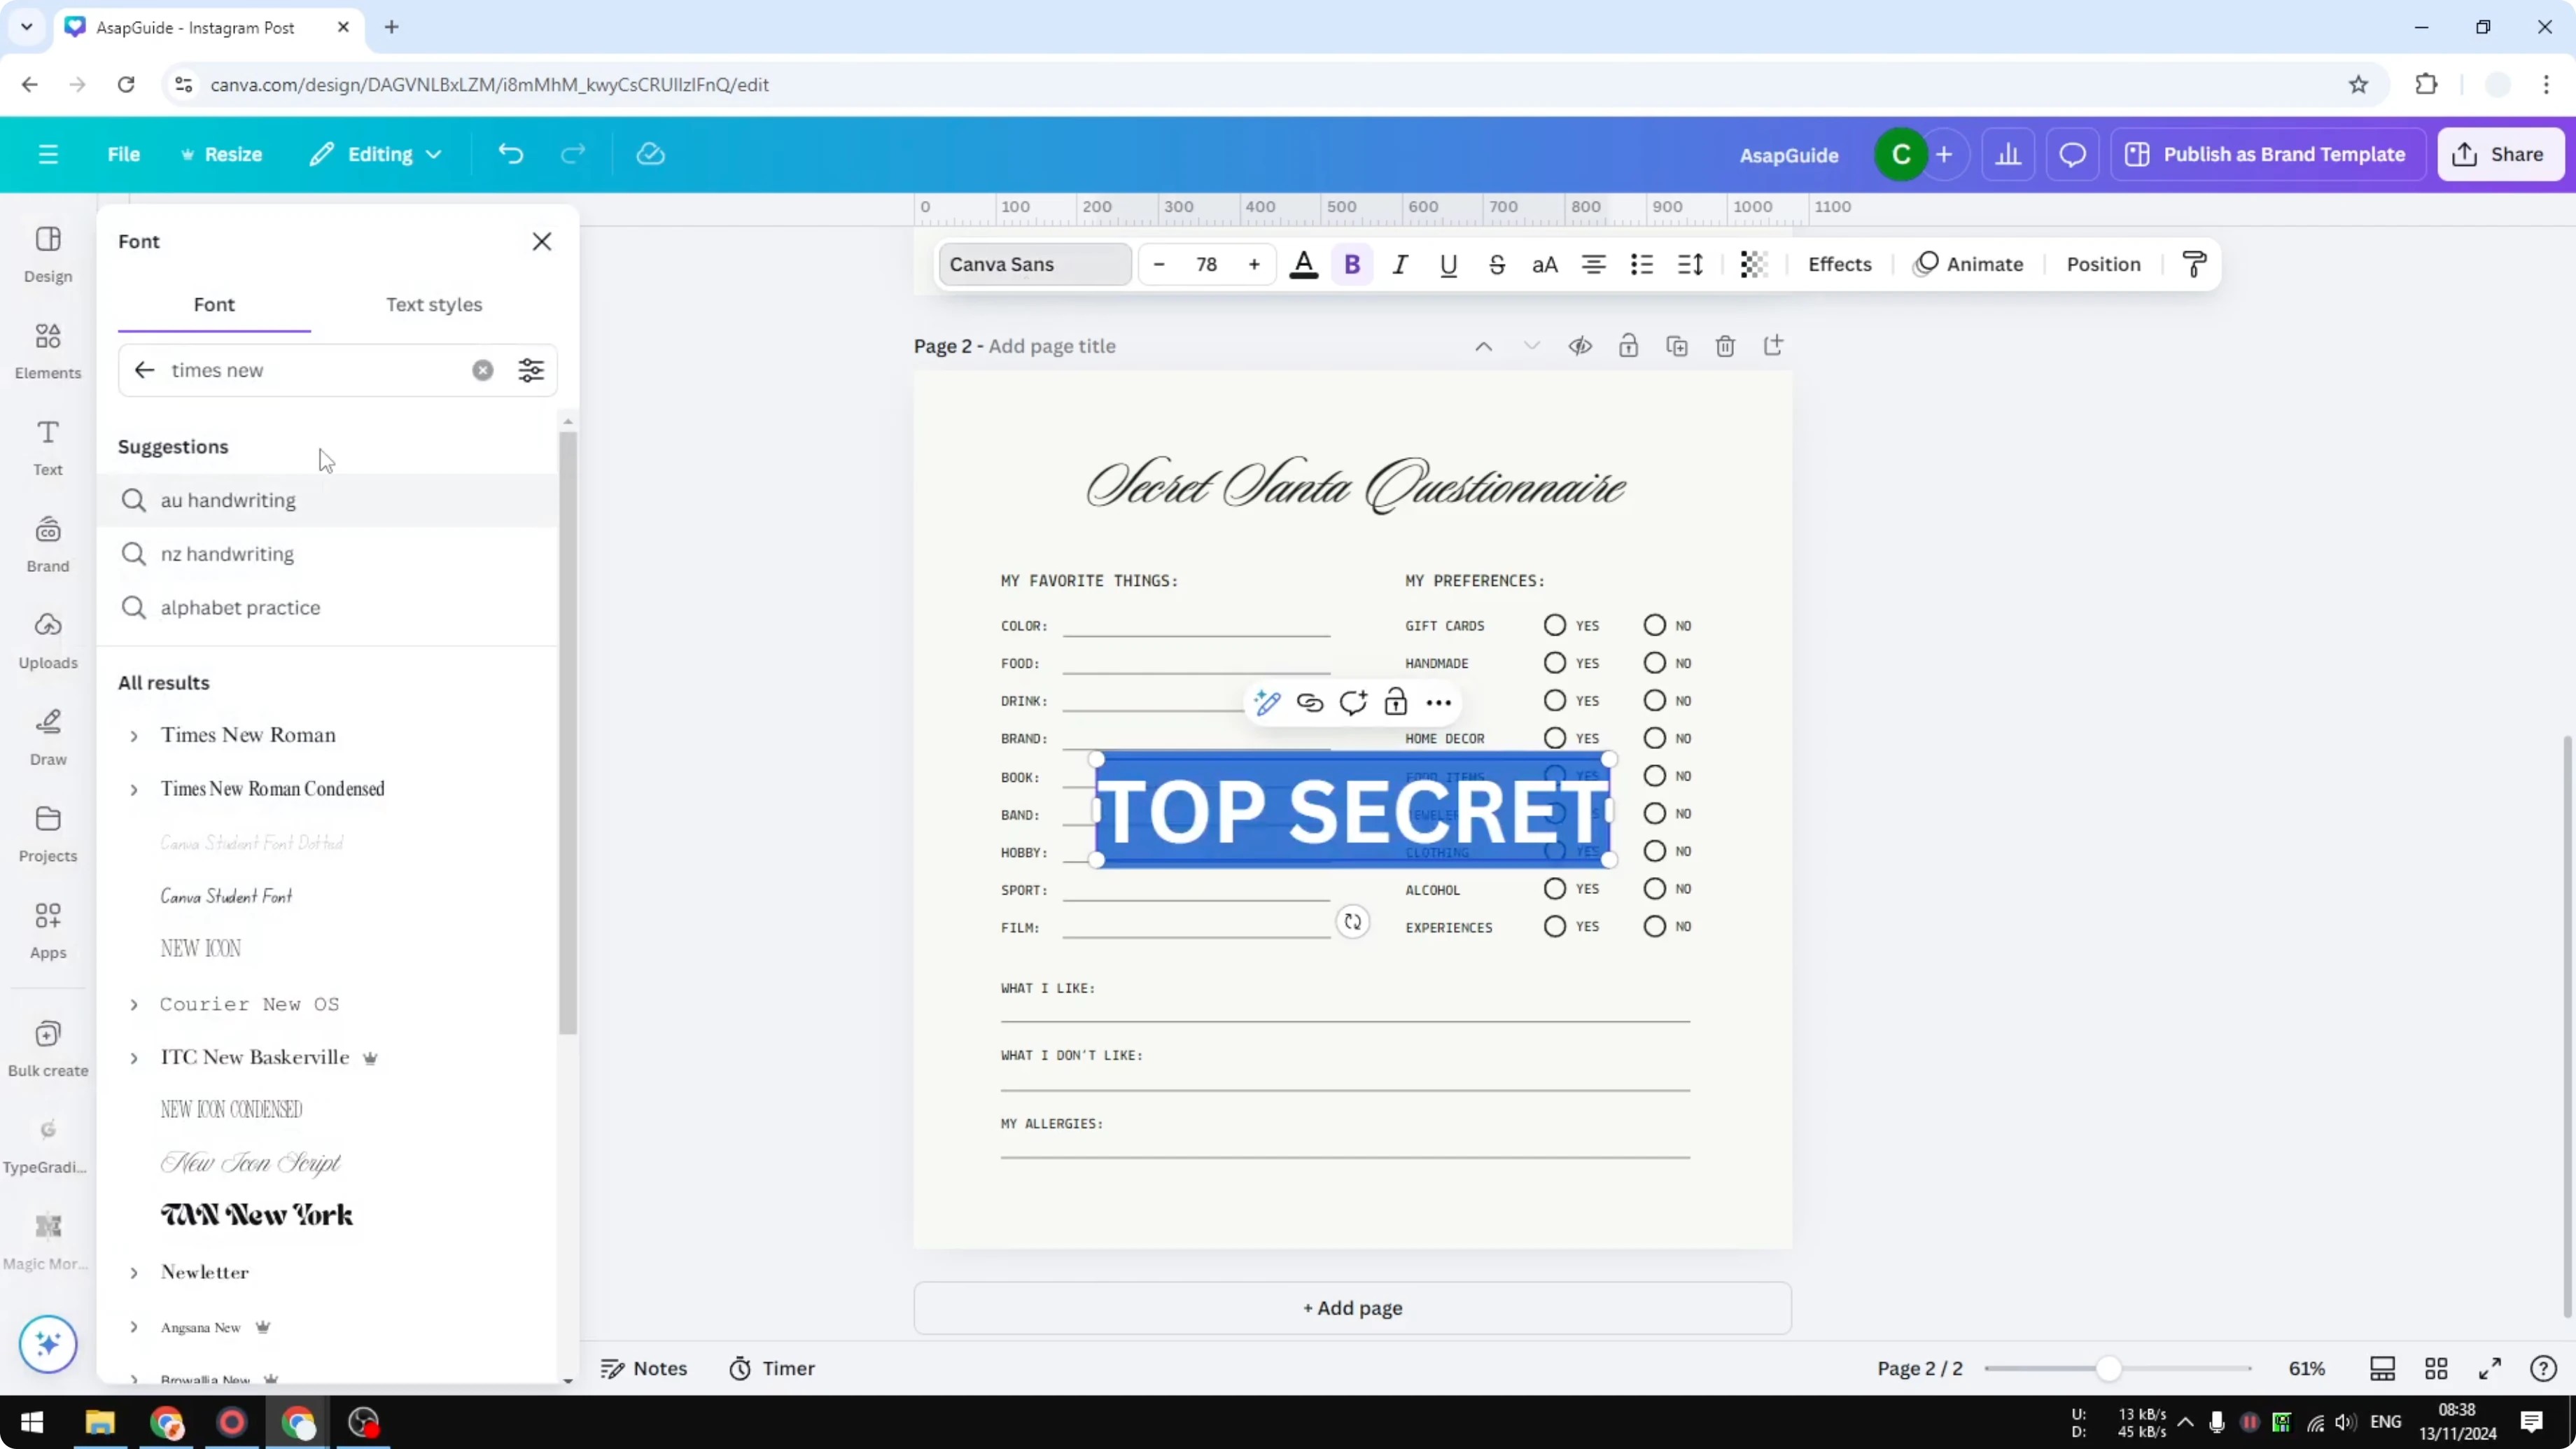Click the comment icon above TOP SECRET element
The width and height of the screenshot is (2576, 1449).
(x=1353, y=702)
